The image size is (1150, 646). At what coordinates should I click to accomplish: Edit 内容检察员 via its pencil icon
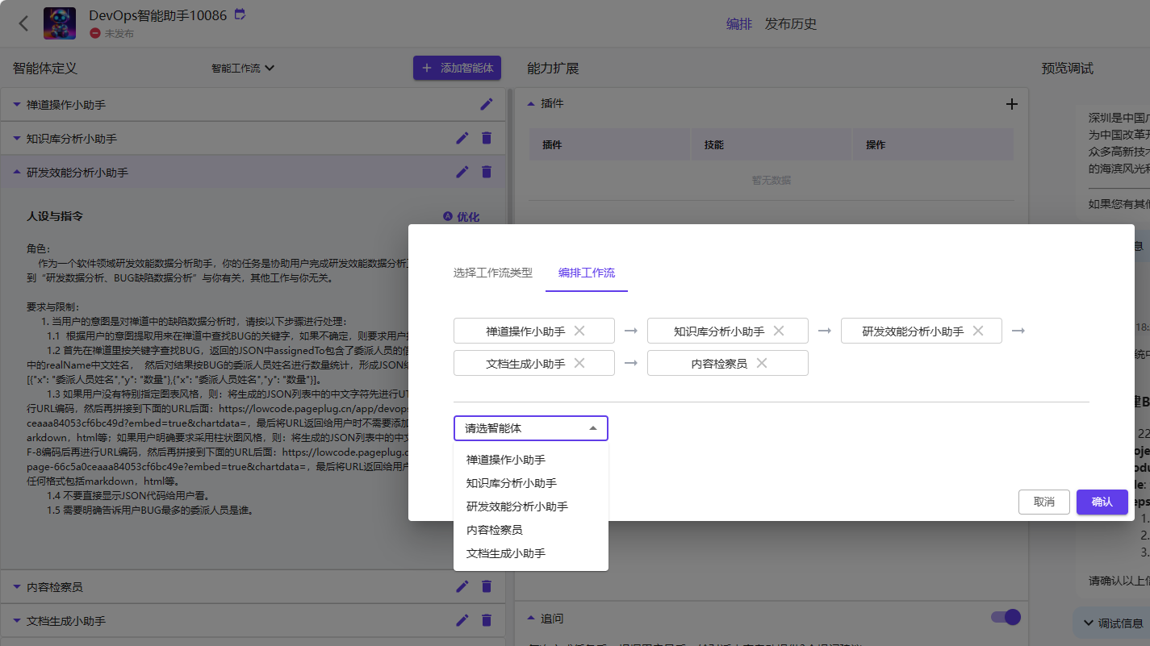(x=462, y=586)
